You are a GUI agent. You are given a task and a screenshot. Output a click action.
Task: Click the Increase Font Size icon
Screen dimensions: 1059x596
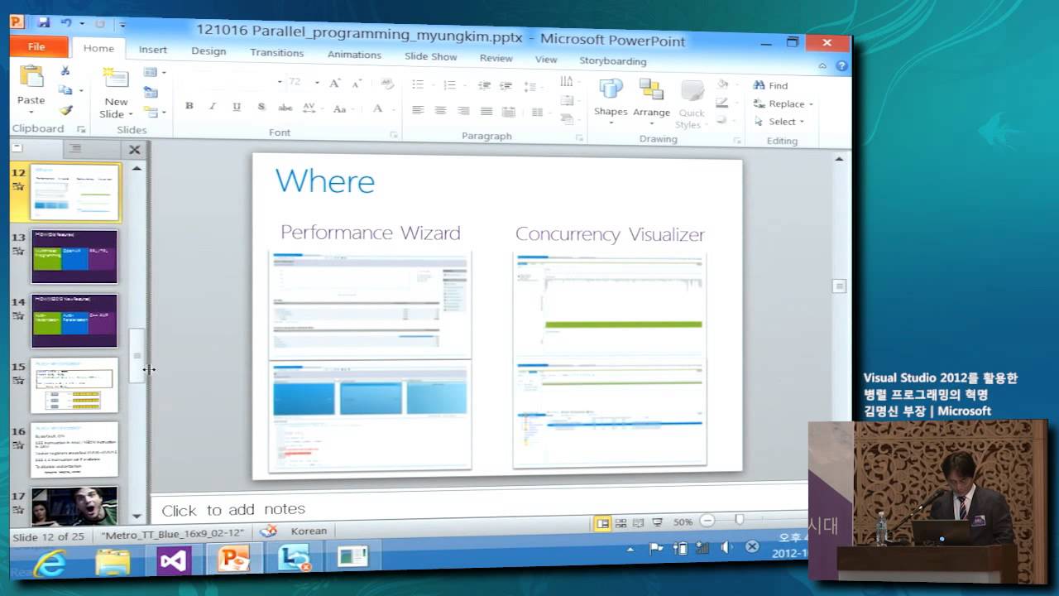[335, 84]
